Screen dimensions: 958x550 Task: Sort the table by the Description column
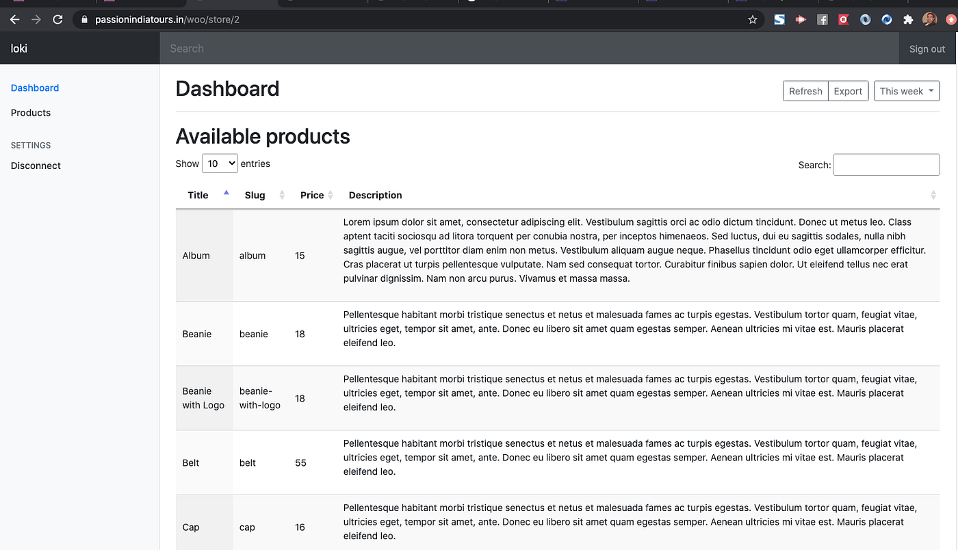click(x=638, y=195)
